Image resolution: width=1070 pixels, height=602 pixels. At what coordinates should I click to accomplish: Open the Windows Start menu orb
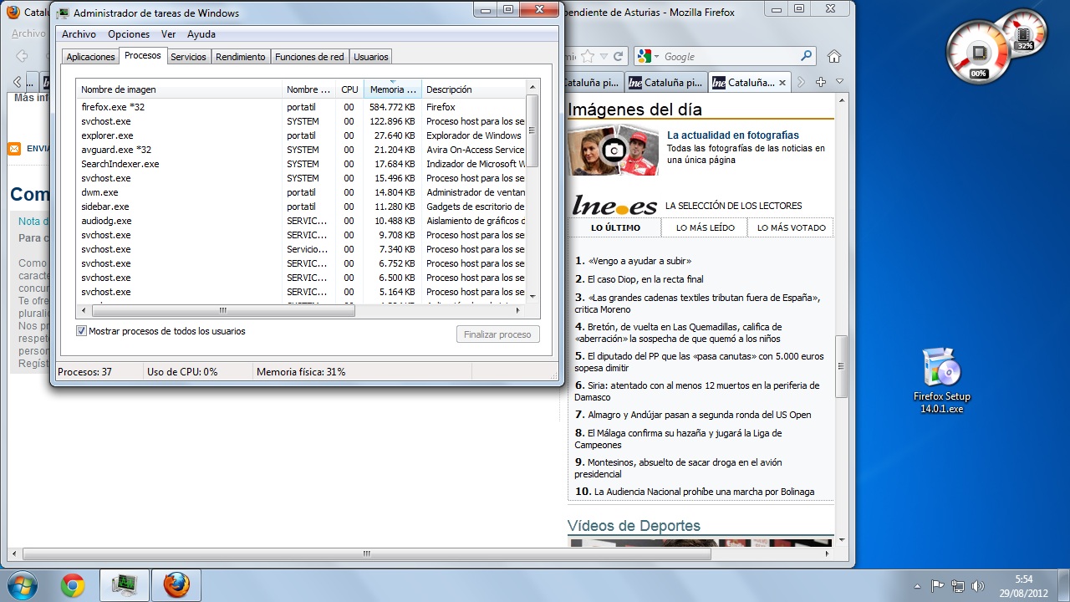pyautogui.click(x=21, y=585)
